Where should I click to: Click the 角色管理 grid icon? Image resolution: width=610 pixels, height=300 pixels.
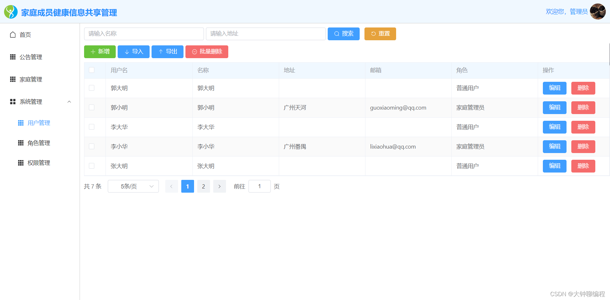click(20, 142)
